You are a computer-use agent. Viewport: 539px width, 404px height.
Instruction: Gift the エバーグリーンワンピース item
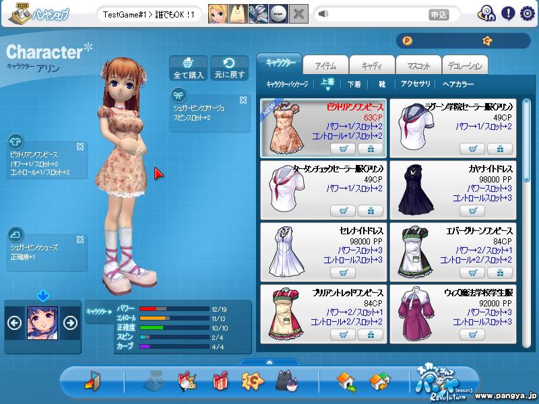(500, 273)
